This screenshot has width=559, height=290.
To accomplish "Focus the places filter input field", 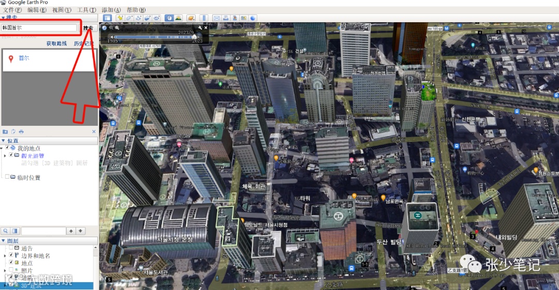I will point(43,231).
